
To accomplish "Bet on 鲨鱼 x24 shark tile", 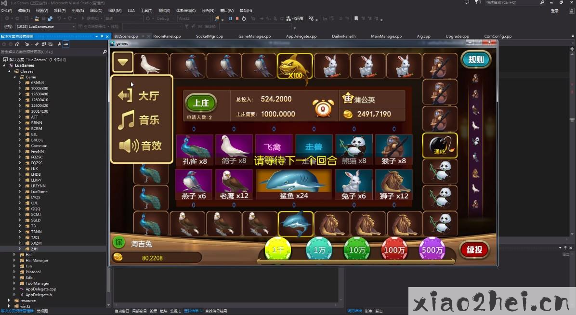I will (x=294, y=184).
